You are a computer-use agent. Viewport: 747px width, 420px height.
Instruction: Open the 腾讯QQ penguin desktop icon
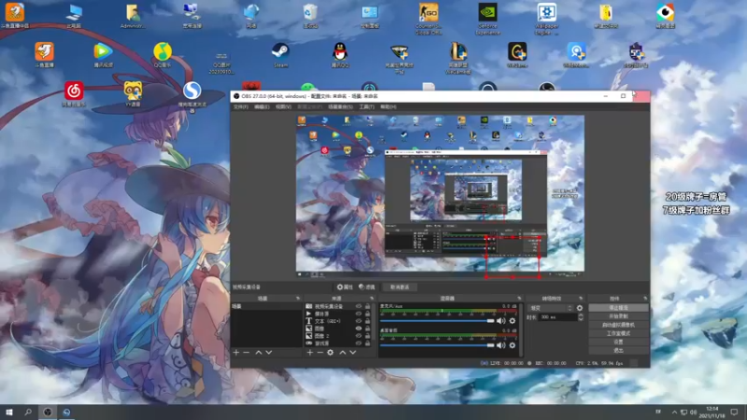click(x=340, y=55)
